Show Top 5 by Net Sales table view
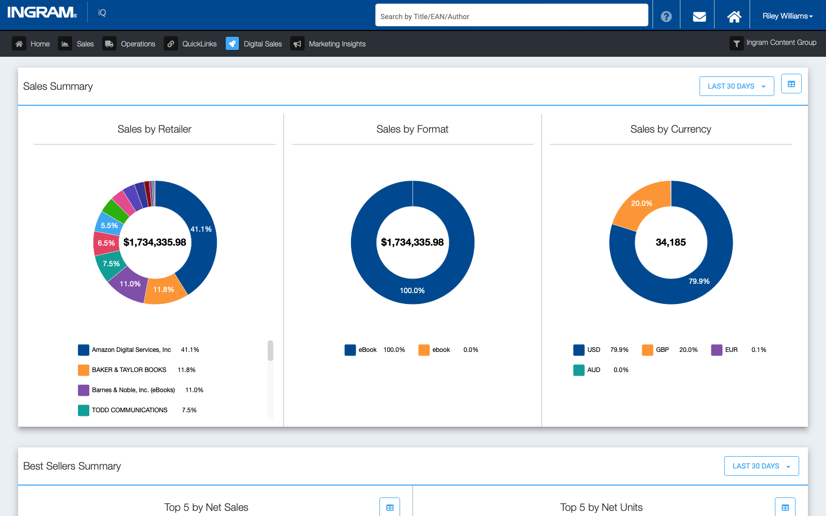Image resolution: width=826 pixels, height=516 pixels. click(x=390, y=507)
